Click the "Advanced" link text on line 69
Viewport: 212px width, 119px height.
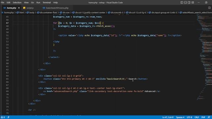pyautogui.click(x=150, y=91)
